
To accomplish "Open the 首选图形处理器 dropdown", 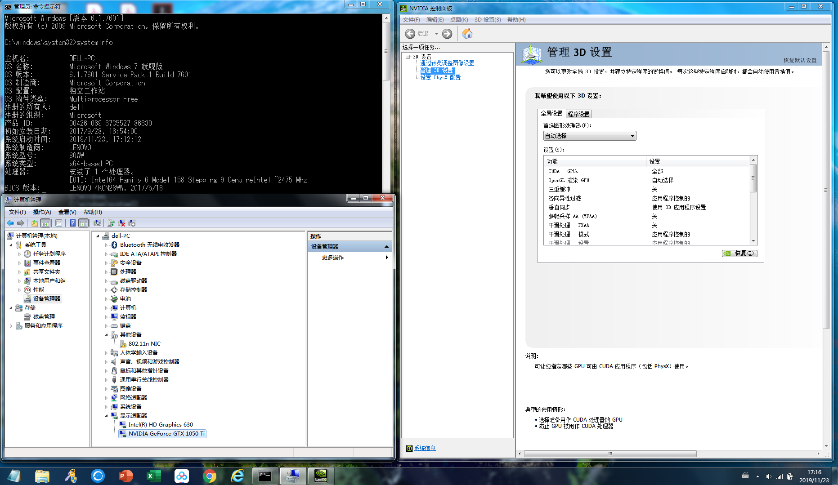I will (x=589, y=136).
